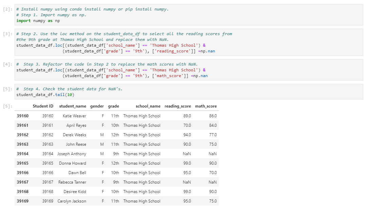Click Desiree Kidd's reading score 99.0
The image size is (368, 214).
click(x=187, y=192)
